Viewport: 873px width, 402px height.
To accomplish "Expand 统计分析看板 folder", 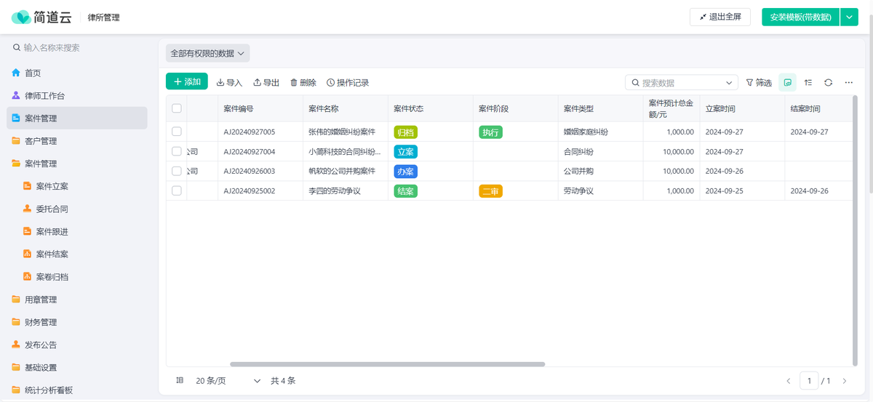I will click(76, 390).
